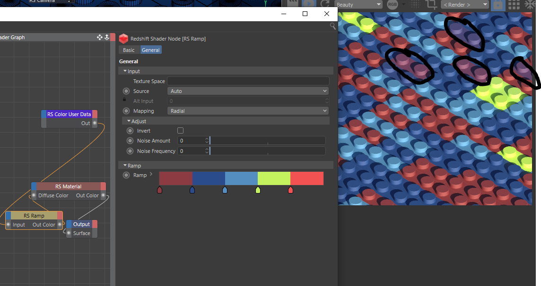Click the red Redshift Shader Node cube icon
Image resolution: width=541 pixels, height=286 pixels.
(x=123, y=39)
